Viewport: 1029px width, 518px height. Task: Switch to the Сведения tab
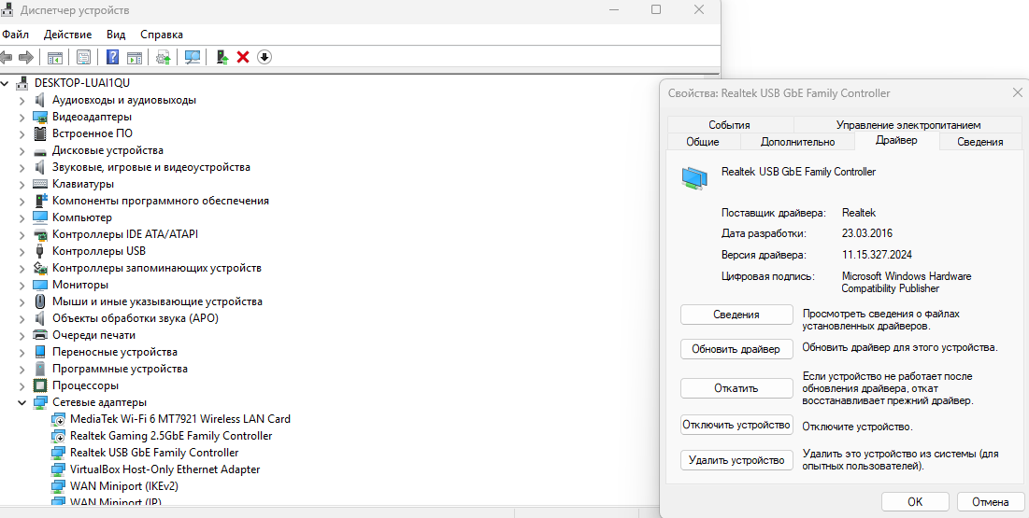(979, 142)
